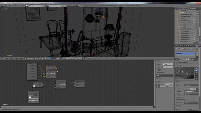201x113 pixels.
Task: Click add material slot button
Action: (x=197, y=52)
